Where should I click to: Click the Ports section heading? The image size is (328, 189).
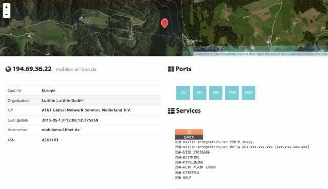pos(183,69)
